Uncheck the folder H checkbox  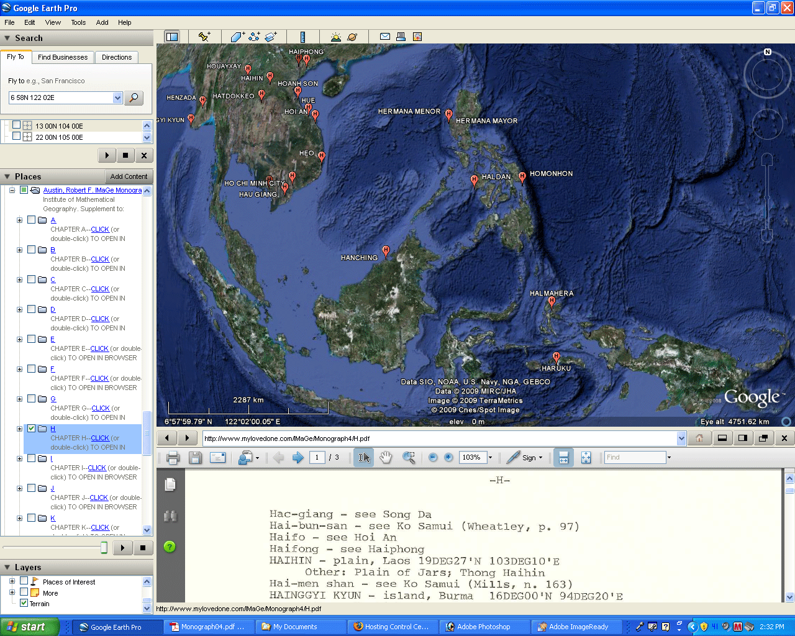tap(31, 428)
